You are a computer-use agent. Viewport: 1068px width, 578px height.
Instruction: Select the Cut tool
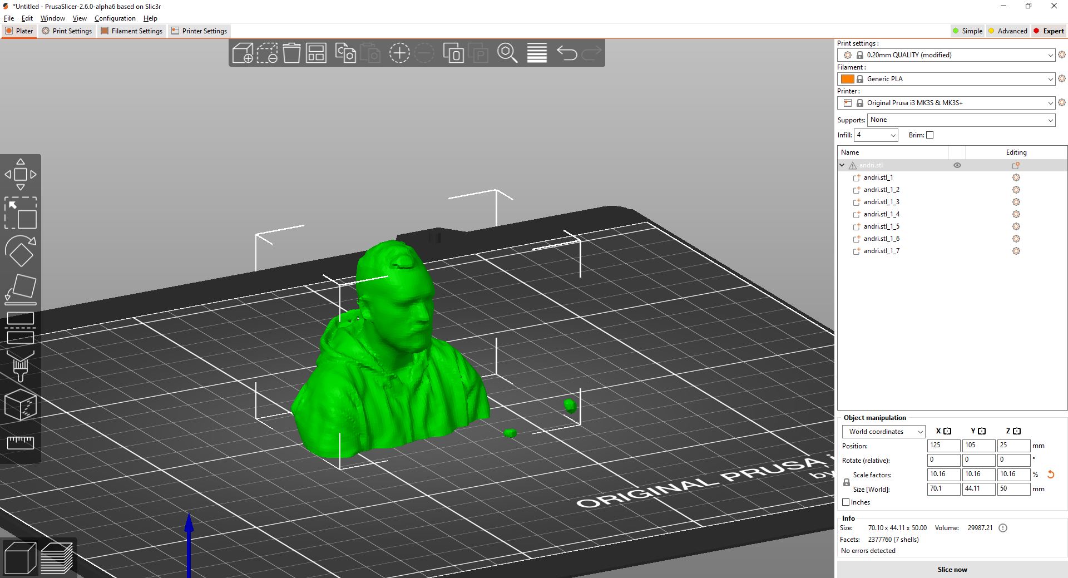pos(21,328)
